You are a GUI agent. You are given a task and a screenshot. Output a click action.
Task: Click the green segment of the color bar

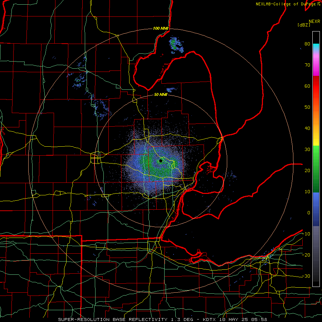coord(316,169)
